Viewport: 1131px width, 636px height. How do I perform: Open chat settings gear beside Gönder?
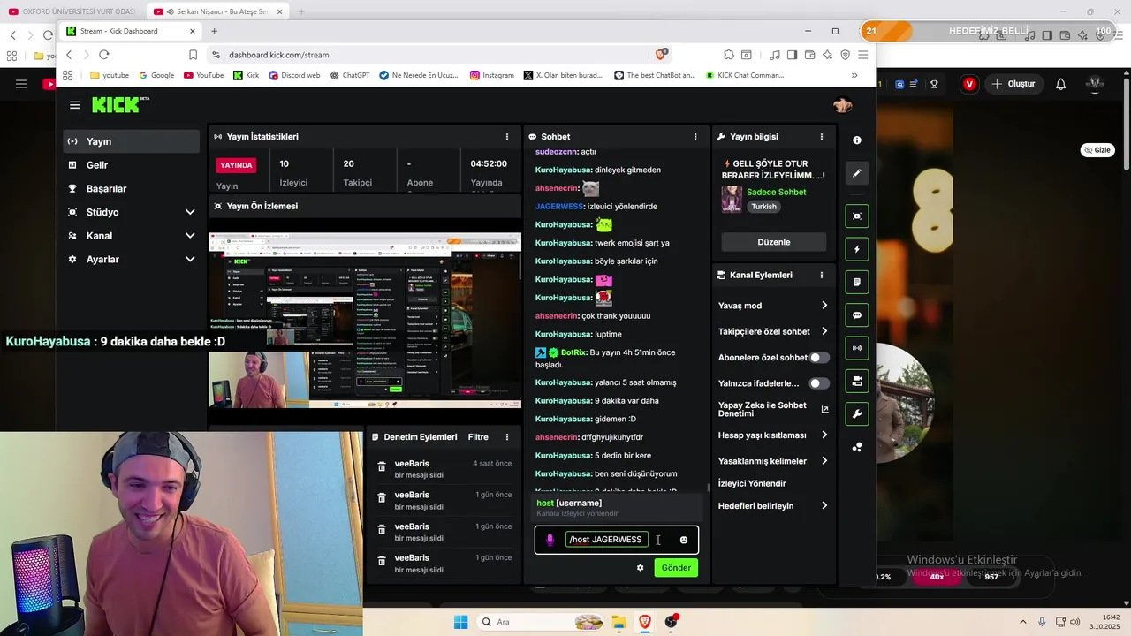point(640,568)
